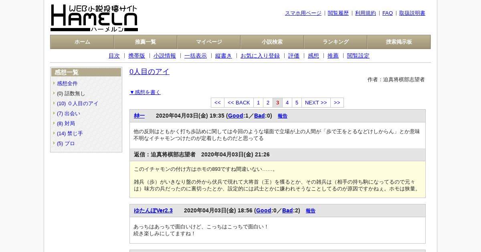Filter reviews by (8) 対局 chapter
The image size is (481, 252).
[66, 123]
